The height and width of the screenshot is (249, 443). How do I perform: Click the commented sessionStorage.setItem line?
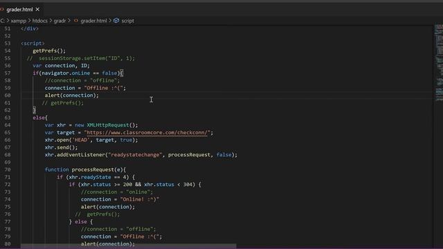click(81, 58)
